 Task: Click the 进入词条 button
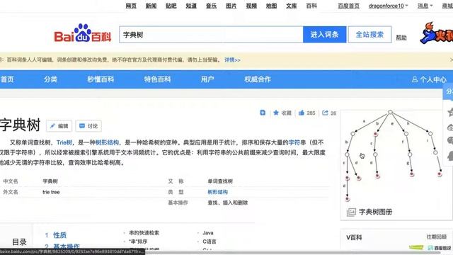click(324, 35)
